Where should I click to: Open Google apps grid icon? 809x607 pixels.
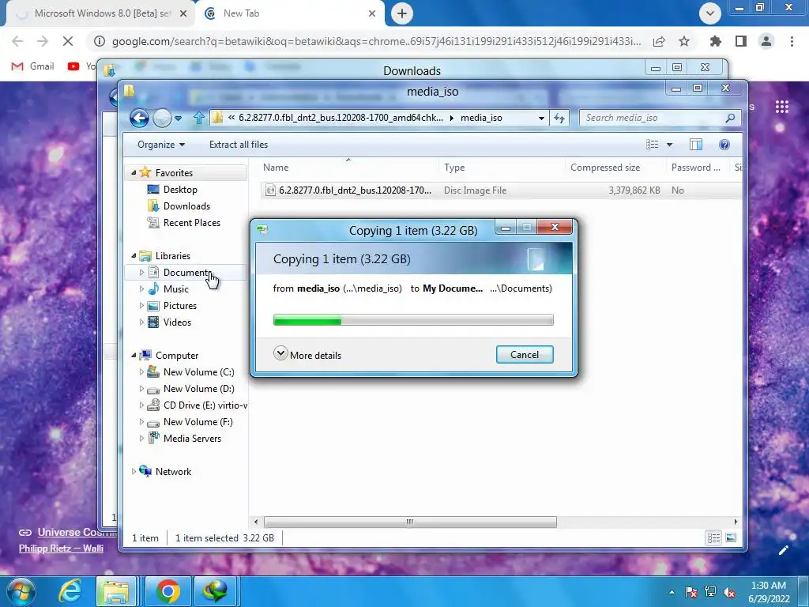click(782, 107)
